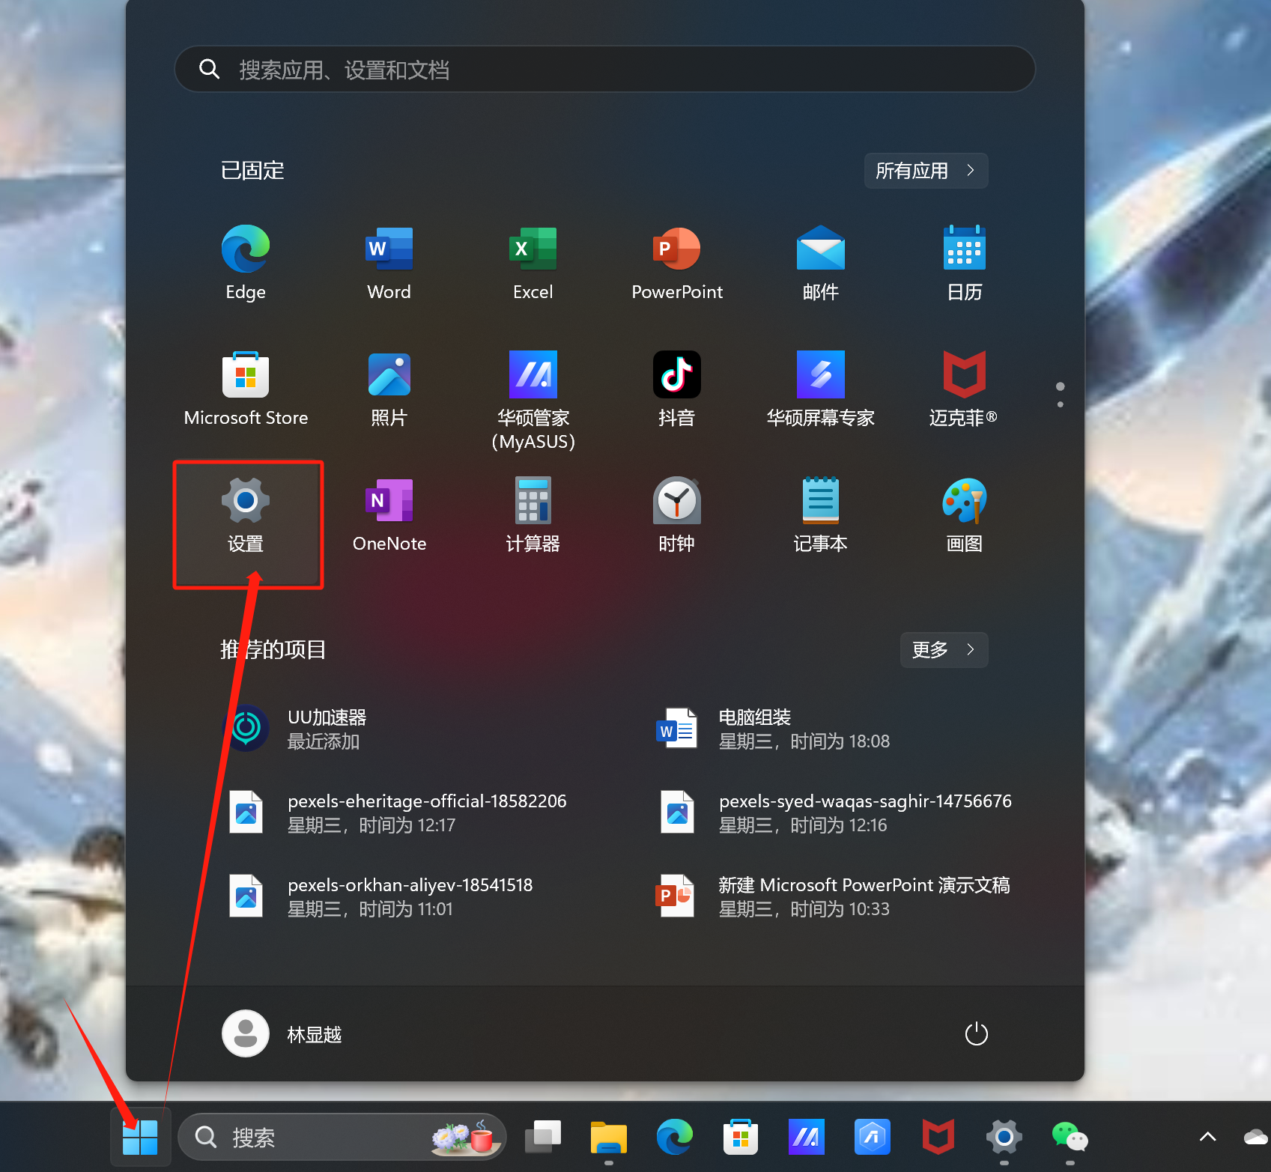
Task: Open OneNote from pinned apps
Action: pos(389,514)
